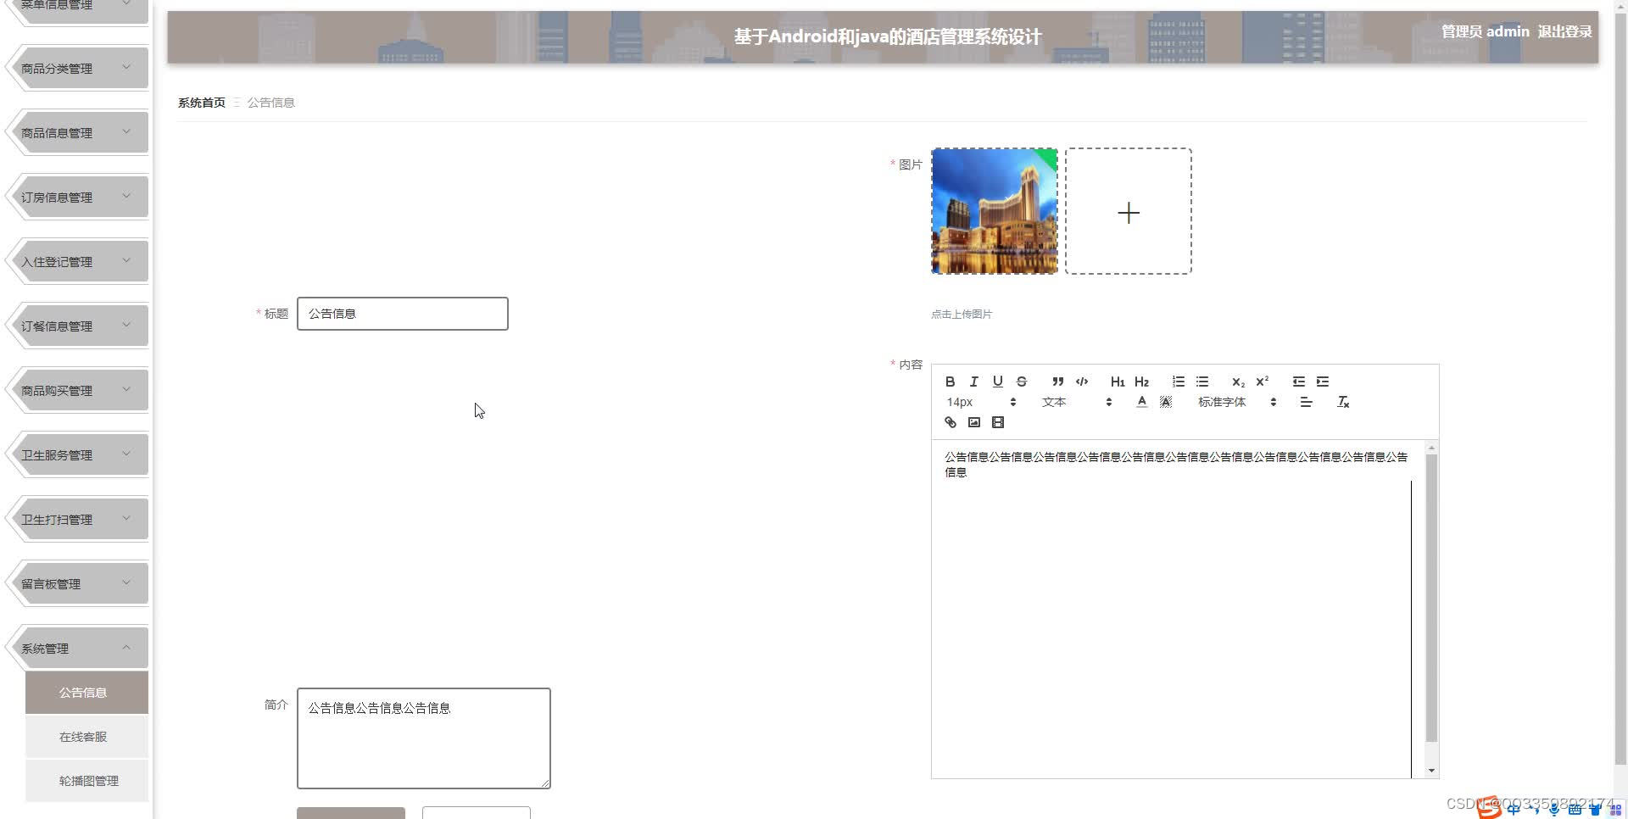The image size is (1628, 819).
Task: Apply strikethrough in the editor toolbar
Action: click(x=1021, y=382)
